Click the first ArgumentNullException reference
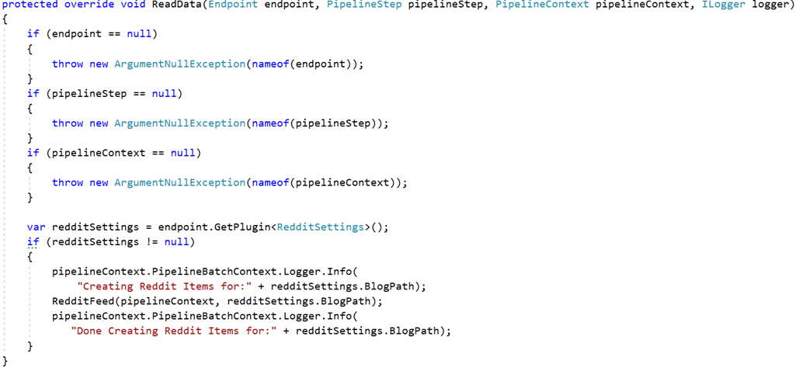796x367 pixels. [x=180, y=64]
